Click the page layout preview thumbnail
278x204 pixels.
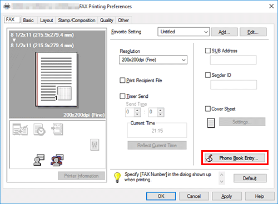57,79
